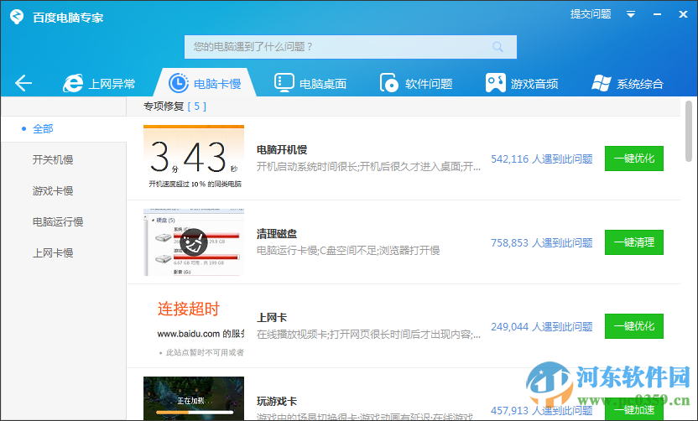
Task: Click the game loading 正在加载 thumbnail
Action: [194, 398]
